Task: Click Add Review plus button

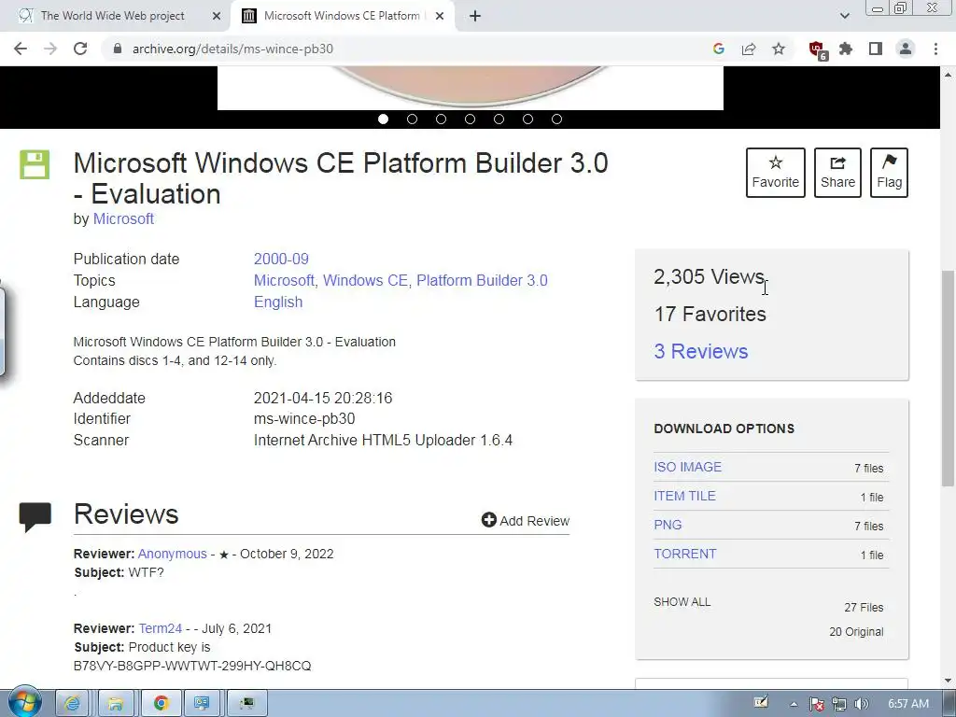Action: (x=525, y=520)
